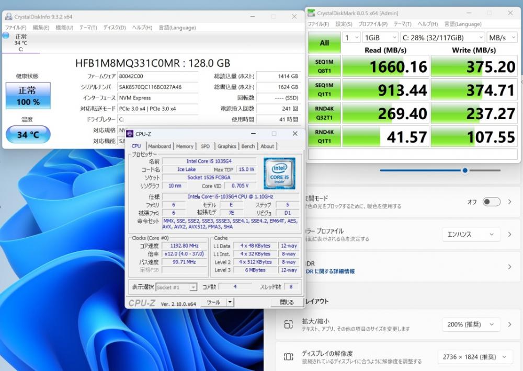Switch to the Memory tab in CPU-Z
523x371 pixels.
tap(185, 146)
